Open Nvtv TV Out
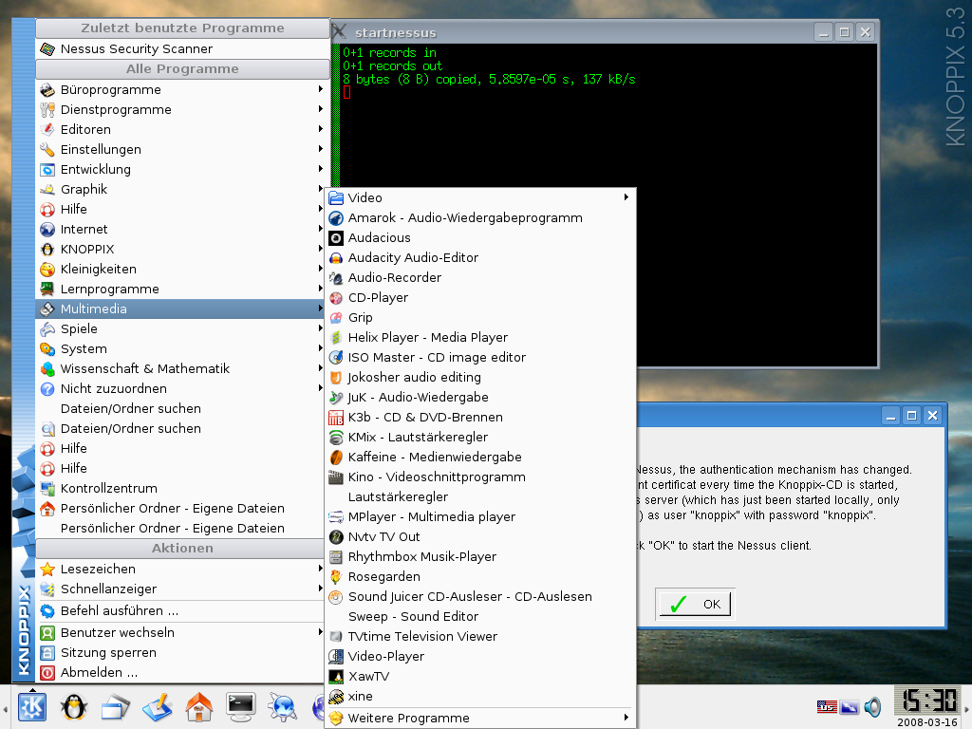This screenshot has width=972, height=729. coord(480,536)
